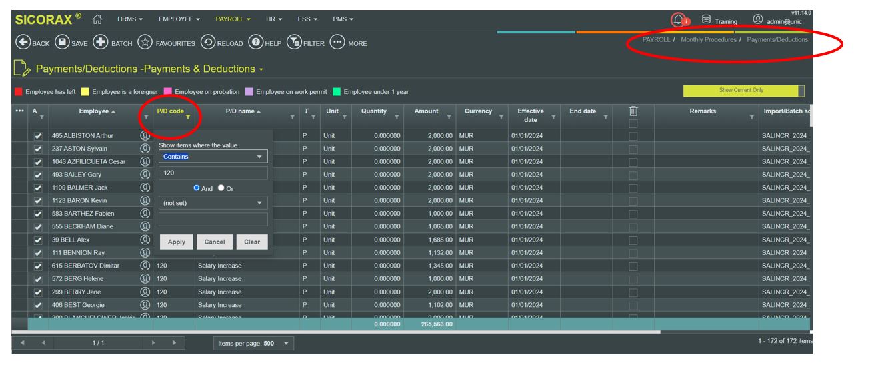This screenshot has width=876, height=367.
Task: Open the (not set) second condition dropdown
Action: pos(213,203)
